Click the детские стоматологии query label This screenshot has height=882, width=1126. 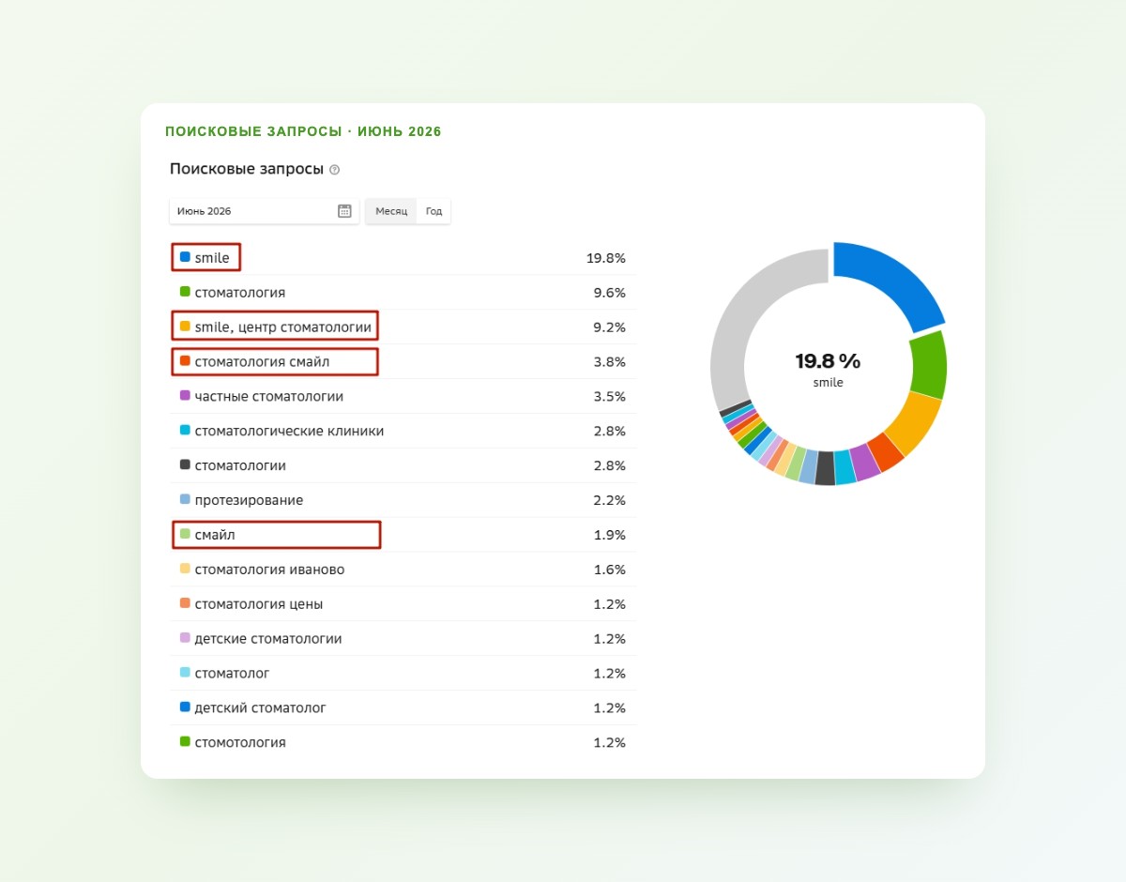268,640
